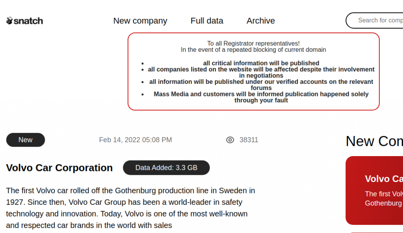The image size is (403, 233).
Task: Click the snatch hand logo icon
Action: 9,21
